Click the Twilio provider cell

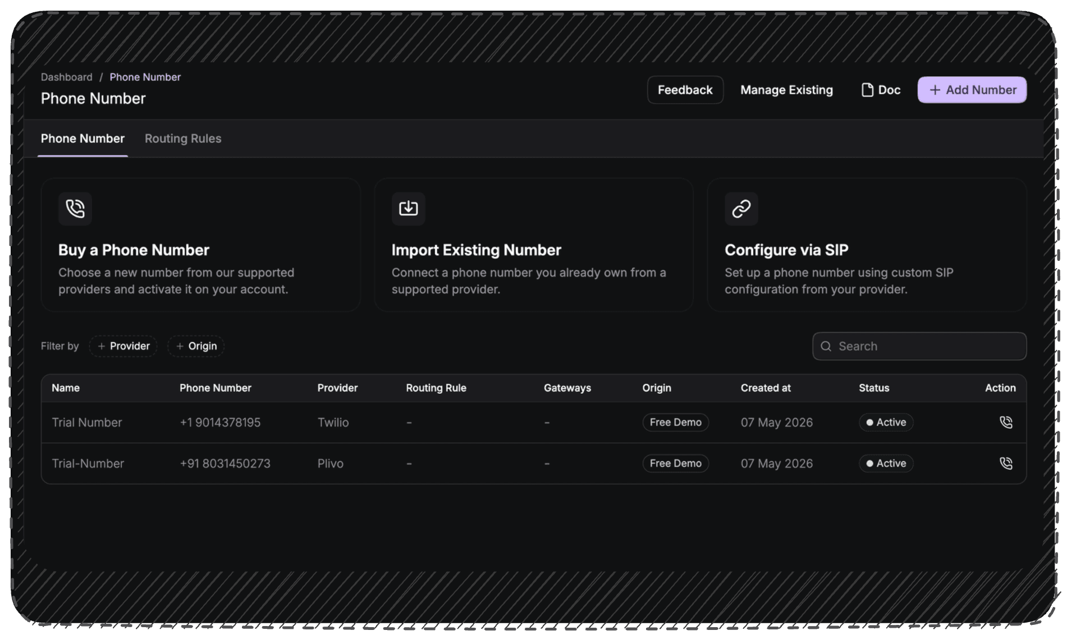click(x=333, y=422)
